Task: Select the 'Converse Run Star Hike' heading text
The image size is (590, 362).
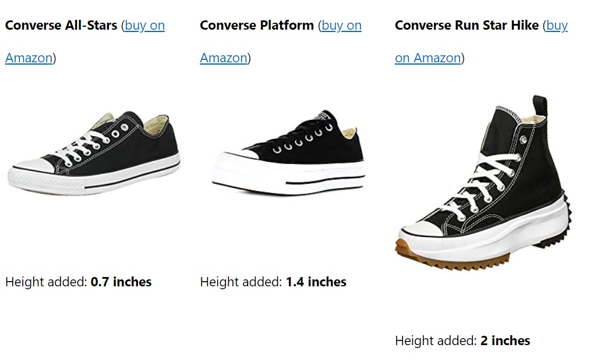Action: click(467, 26)
